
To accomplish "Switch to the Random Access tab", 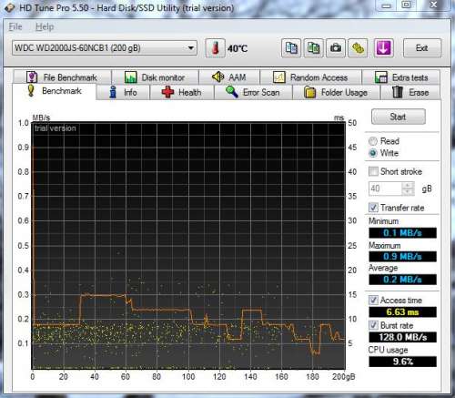I will [x=310, y=77].
